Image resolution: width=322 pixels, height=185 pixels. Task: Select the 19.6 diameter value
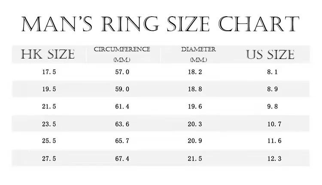tap(195, 107)
